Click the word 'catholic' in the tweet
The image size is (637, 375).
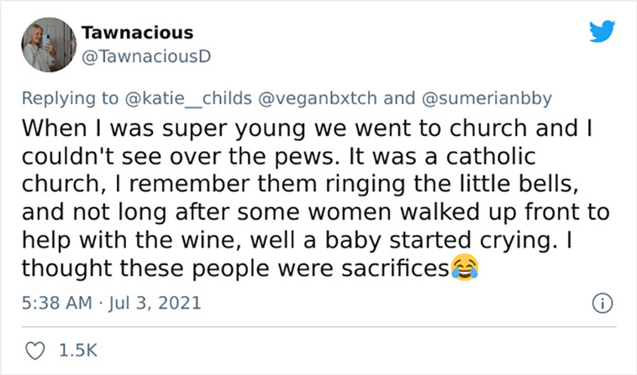tap(491, 157)
